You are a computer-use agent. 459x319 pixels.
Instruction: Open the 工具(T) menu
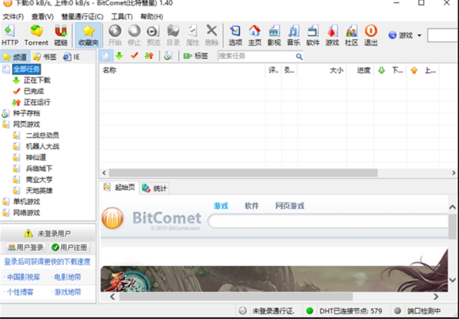click(x=122, y=17)
